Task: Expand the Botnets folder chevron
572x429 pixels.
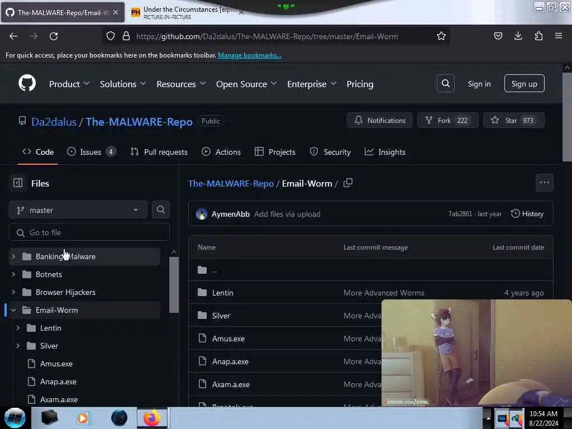Action: click(13, 274)
